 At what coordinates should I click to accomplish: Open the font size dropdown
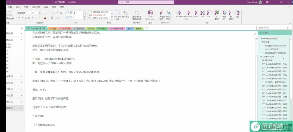(x=38, y=13)
